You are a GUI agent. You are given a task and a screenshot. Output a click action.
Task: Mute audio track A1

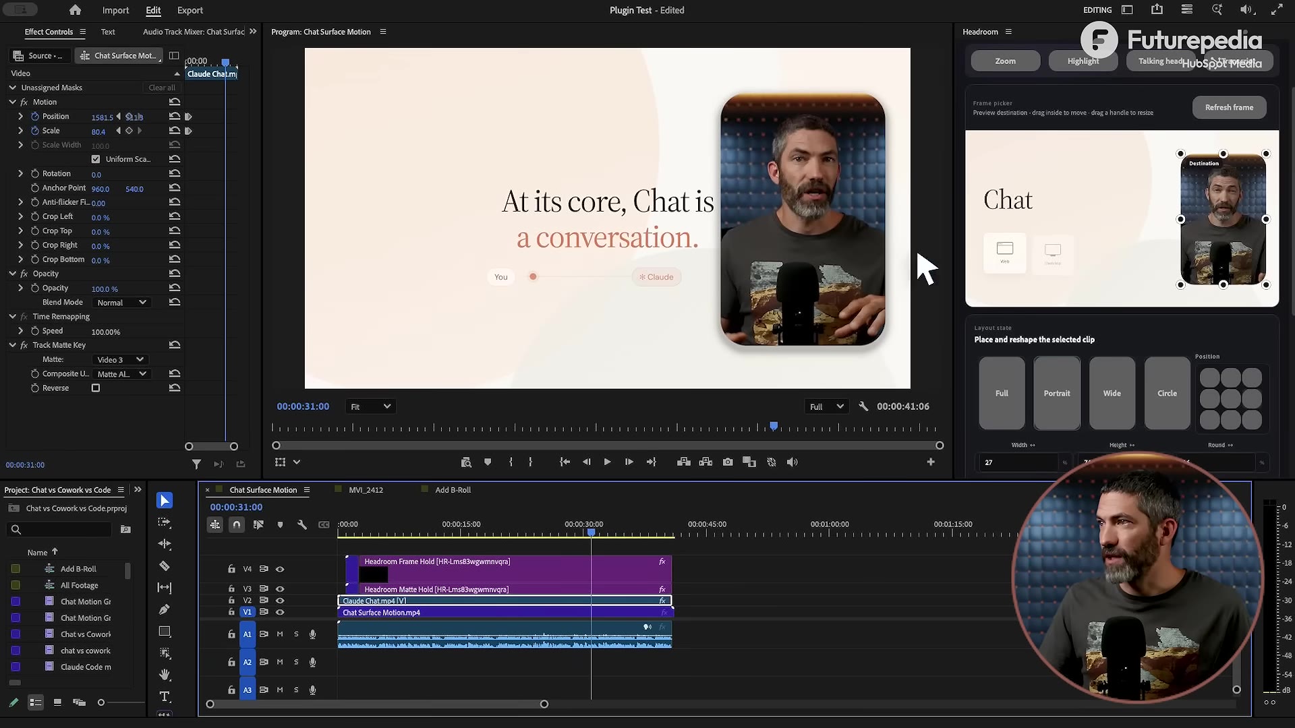pyautogui.click(x=280, y=634)
